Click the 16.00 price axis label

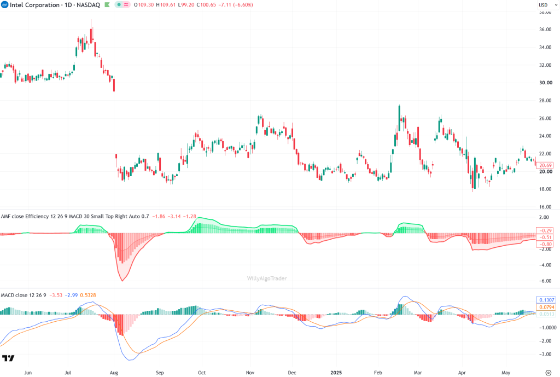pyautogui.click(x=545, y=207)
